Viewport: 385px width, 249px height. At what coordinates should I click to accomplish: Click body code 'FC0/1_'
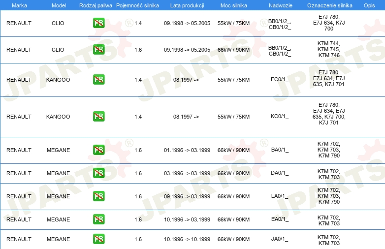click(280, 80)
